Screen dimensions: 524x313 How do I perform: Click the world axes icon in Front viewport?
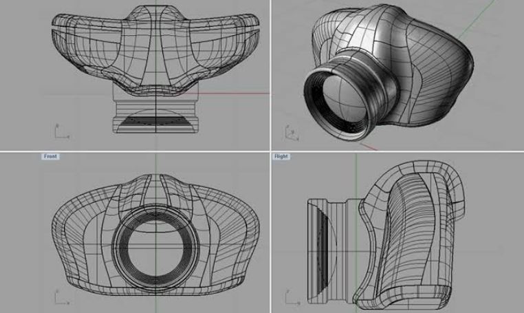pyautogui.click(x=62, y=298)
